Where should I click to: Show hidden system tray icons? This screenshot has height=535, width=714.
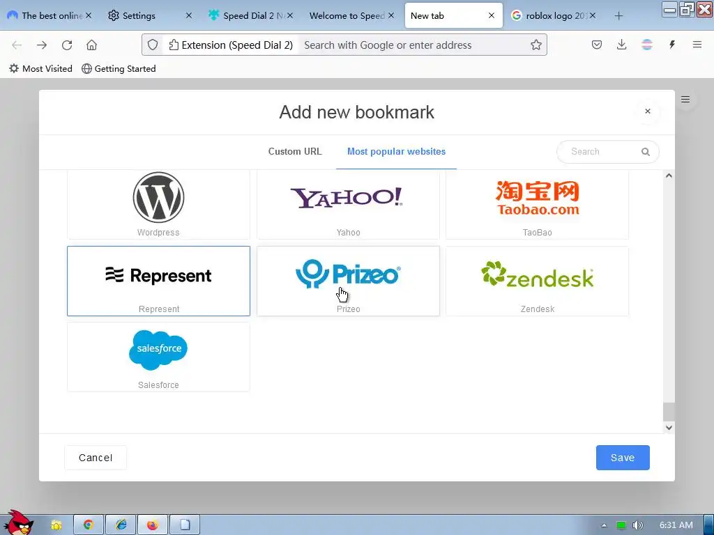click(604, 525)
